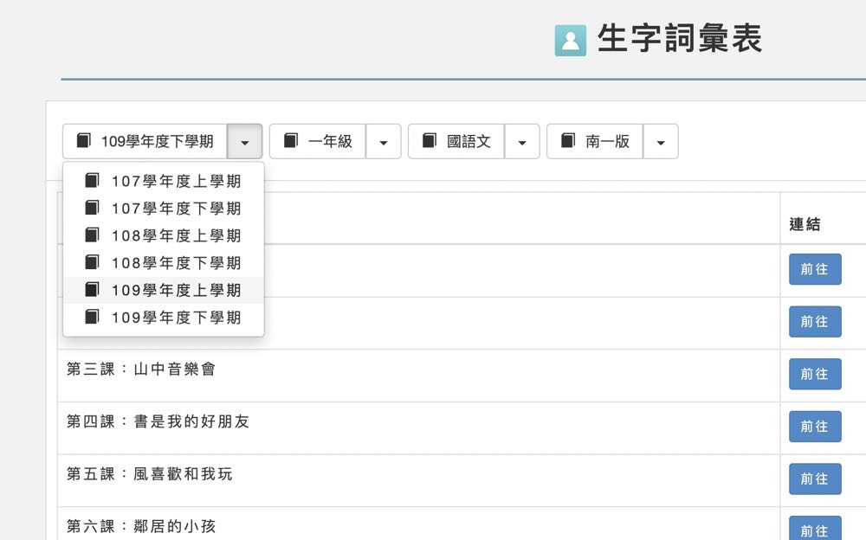This screenshot has width=866, height=540.
Task: Click lesson text 第六課：鄰居的小孩
Action: pos(141,526)
